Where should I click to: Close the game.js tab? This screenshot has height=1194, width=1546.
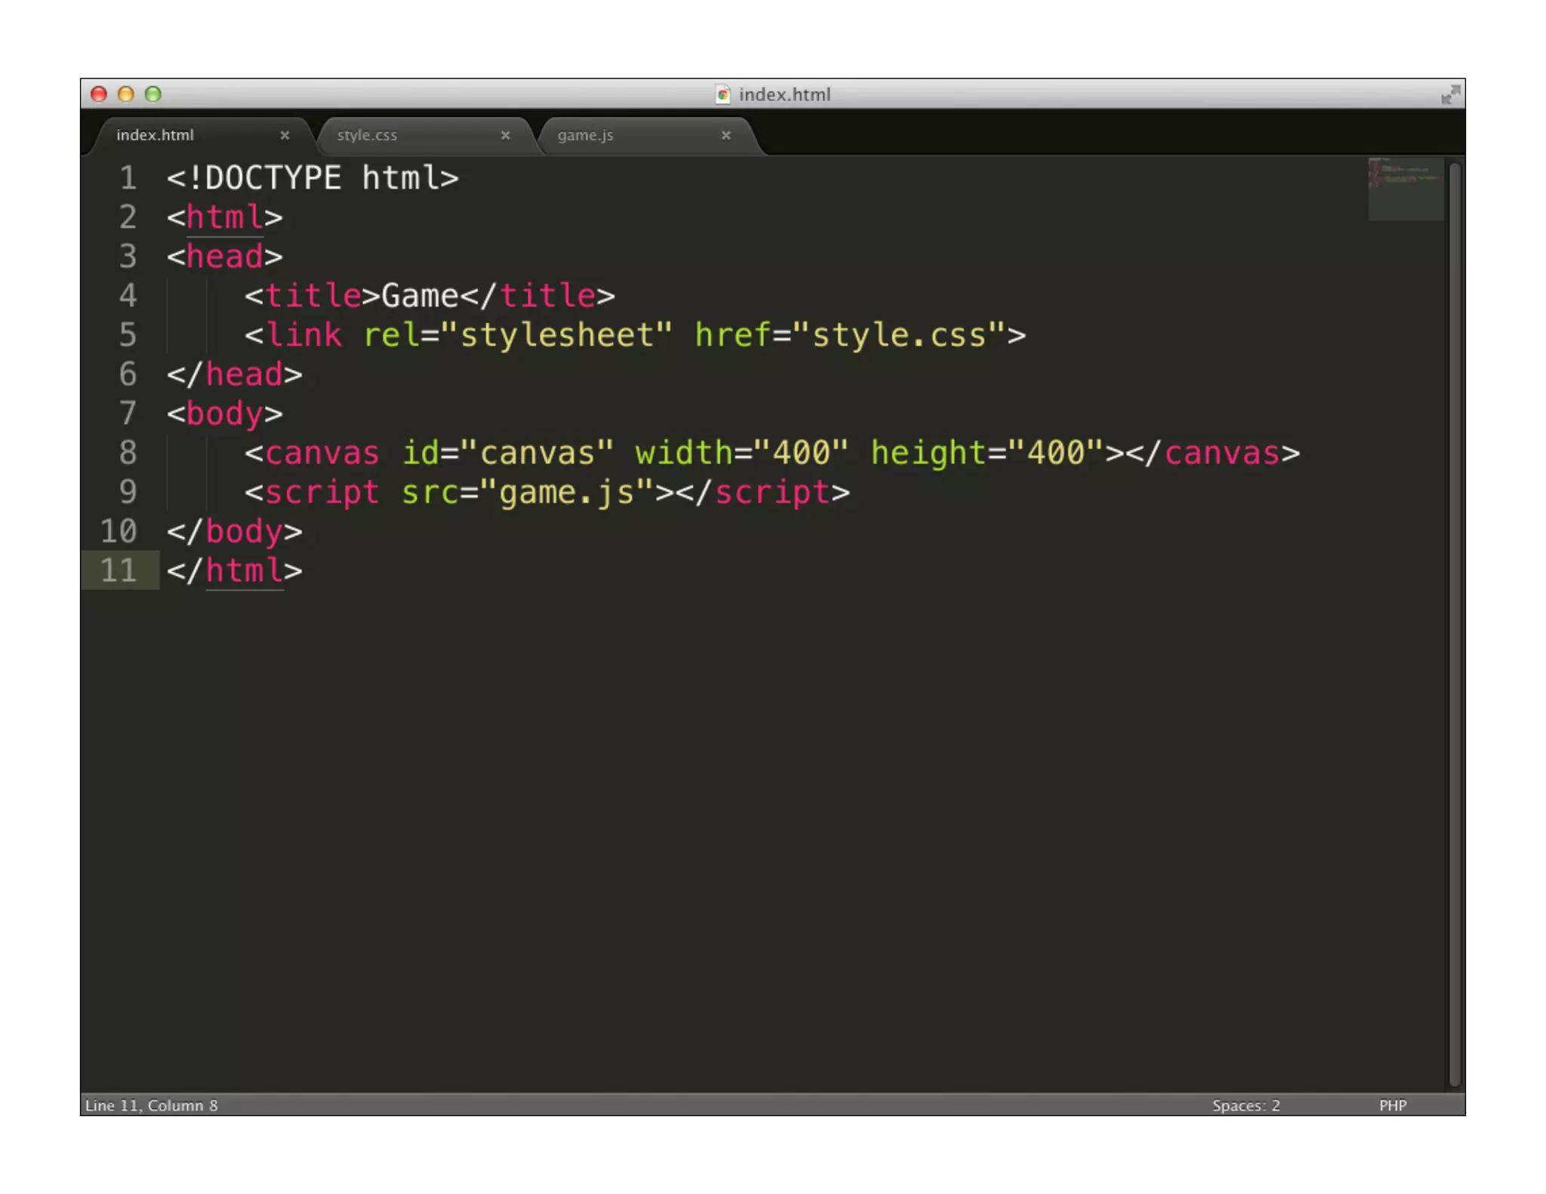tap(725, 135)
